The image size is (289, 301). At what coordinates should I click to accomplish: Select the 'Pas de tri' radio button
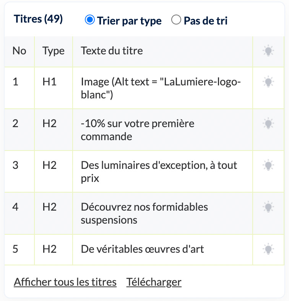pos(176,20)
